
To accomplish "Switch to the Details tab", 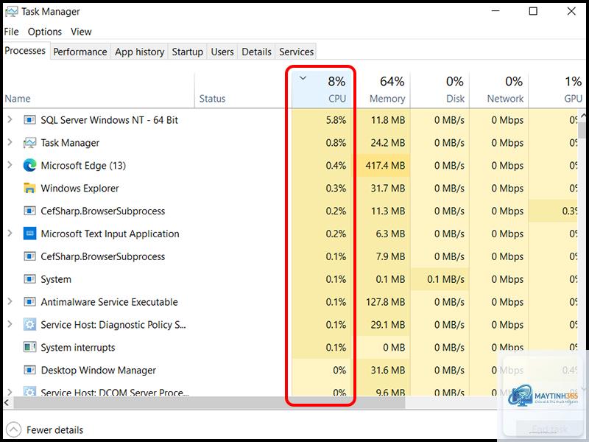I will point(256,52).
